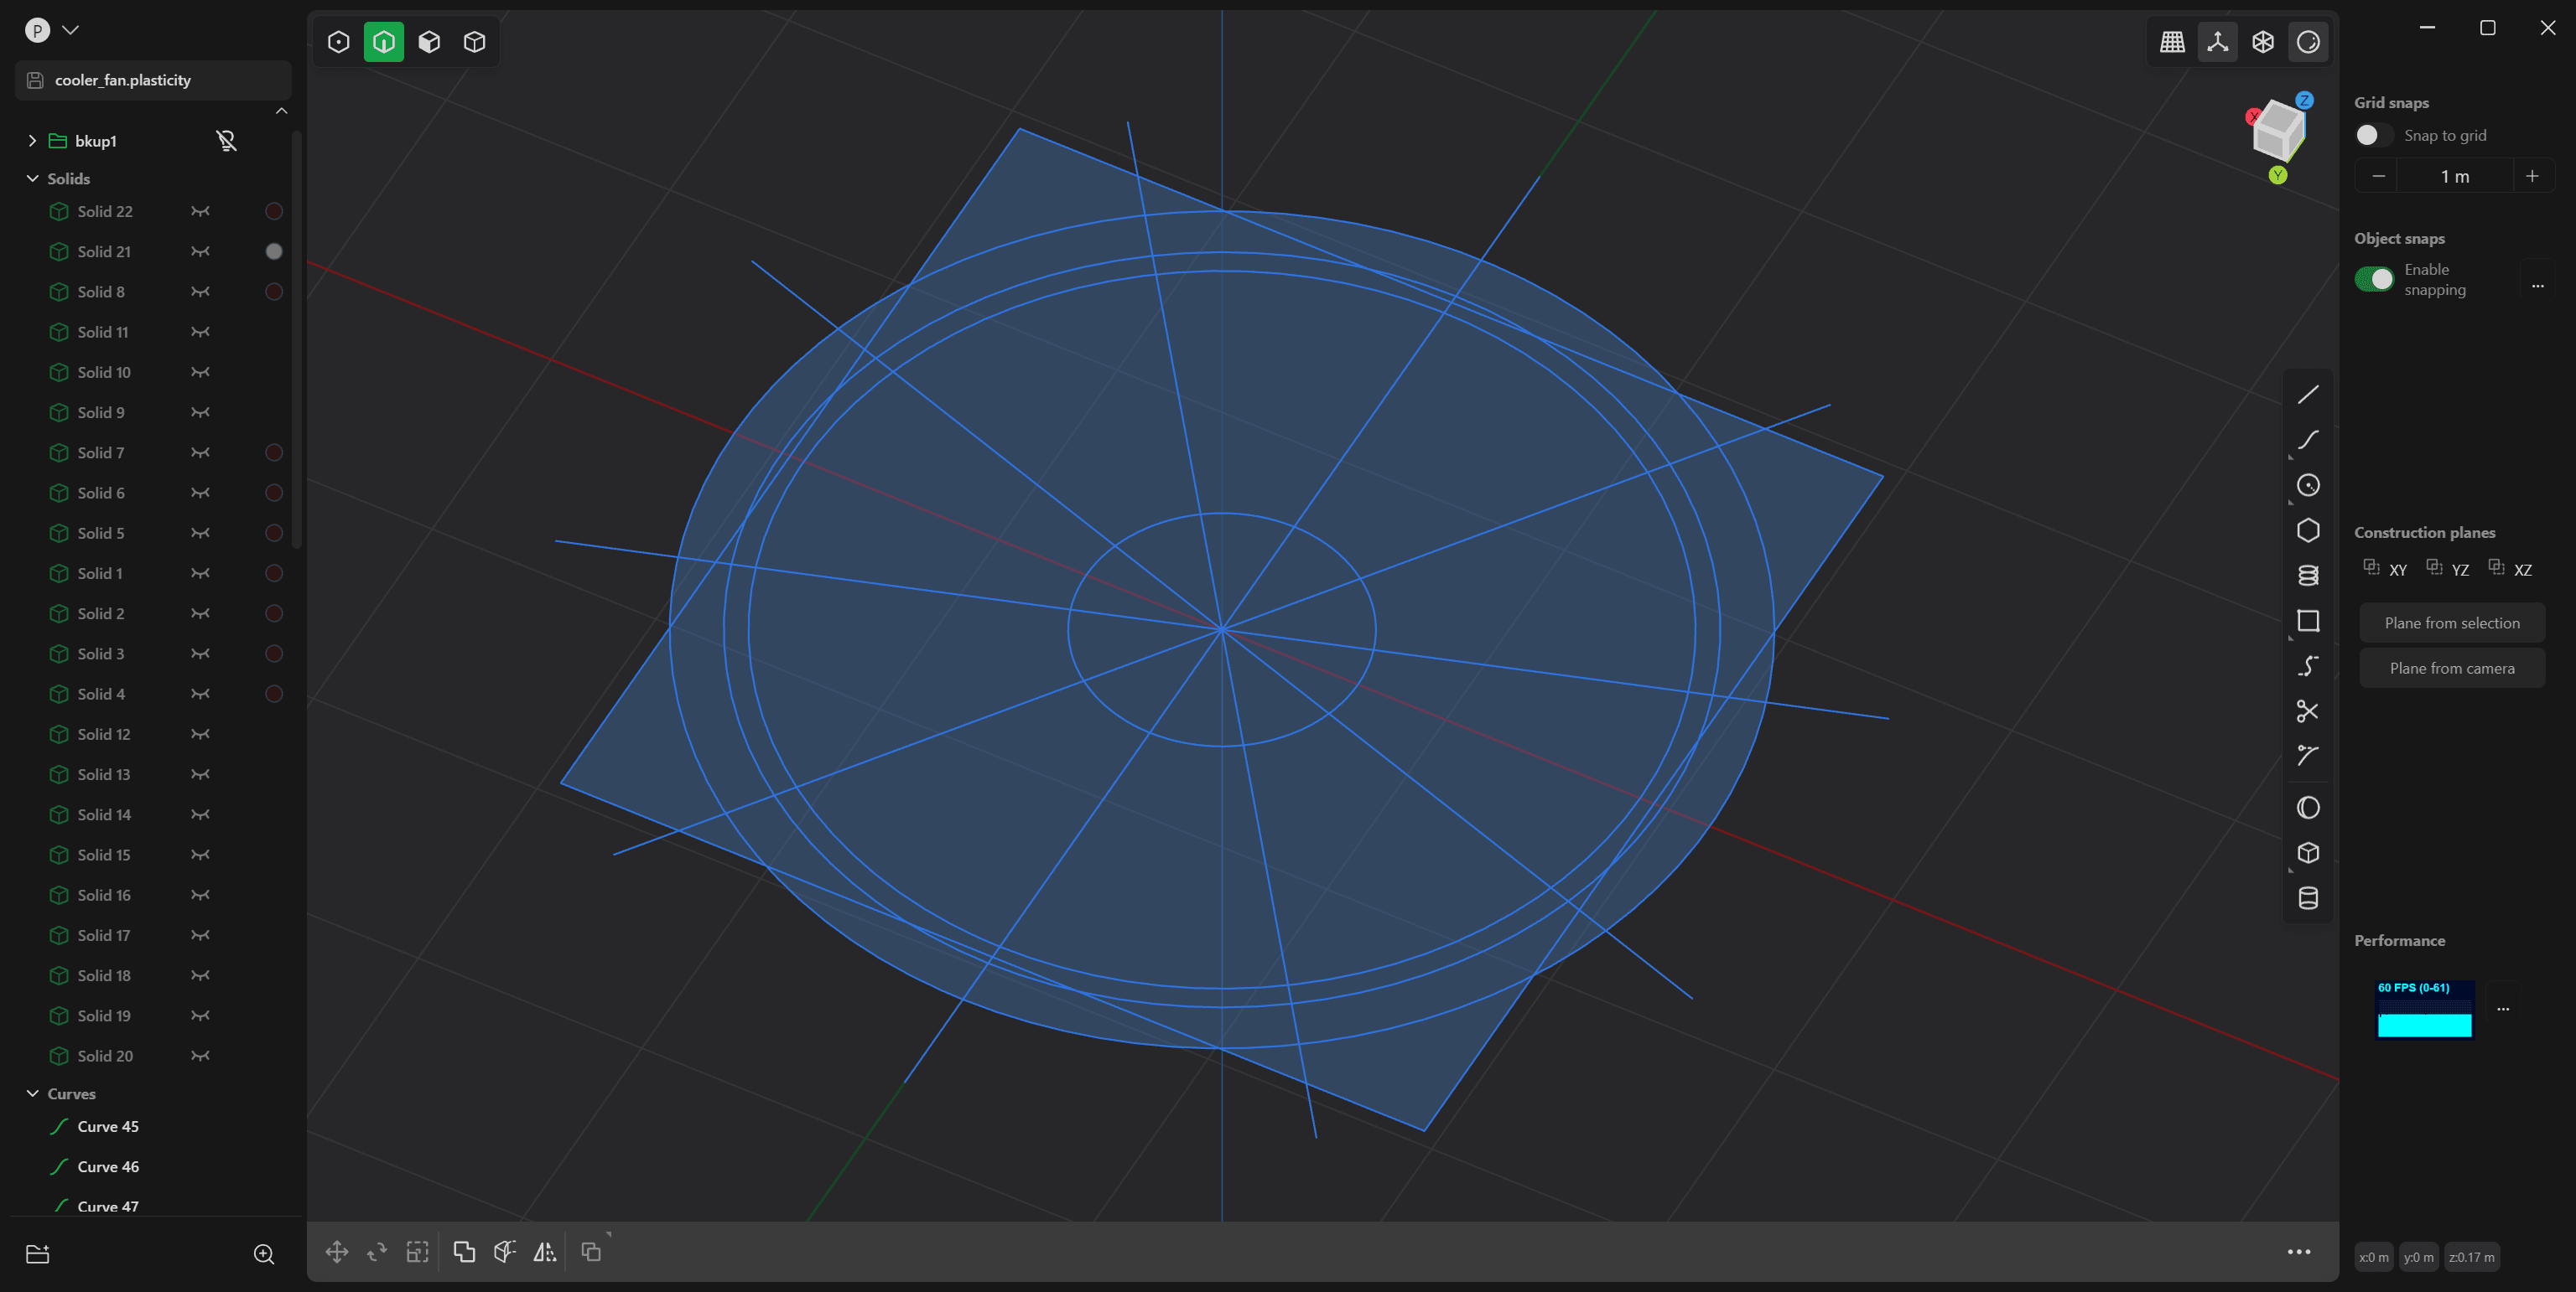Choose the Polygon tool icon

(2307, 530)
